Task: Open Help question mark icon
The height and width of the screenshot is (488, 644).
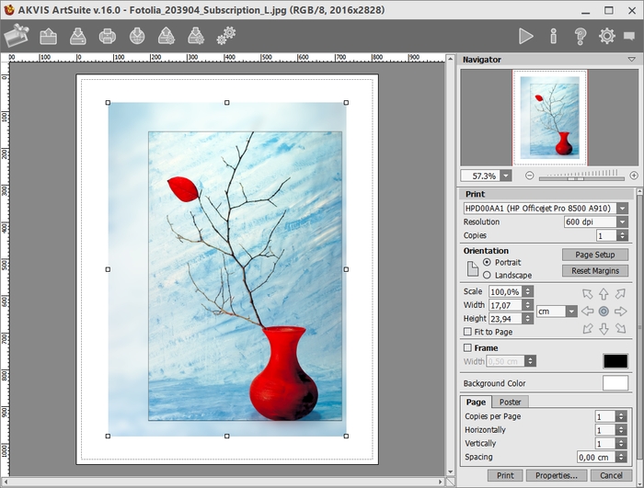Action: point(581,37)
